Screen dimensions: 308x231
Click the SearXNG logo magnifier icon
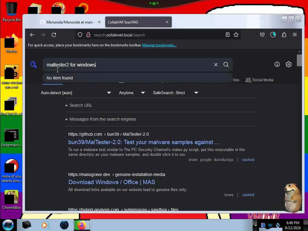(33, 65)
